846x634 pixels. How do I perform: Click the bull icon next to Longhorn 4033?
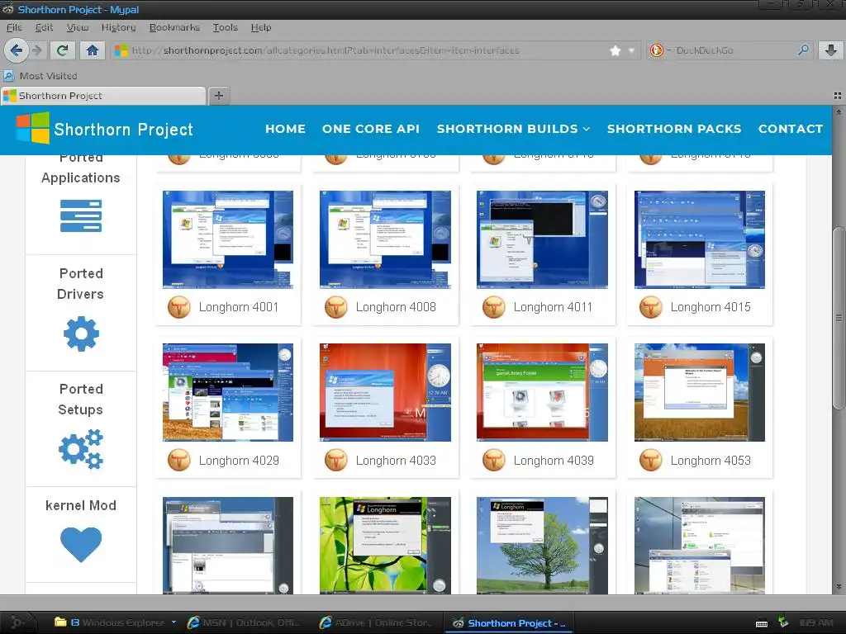pos(336,461)
